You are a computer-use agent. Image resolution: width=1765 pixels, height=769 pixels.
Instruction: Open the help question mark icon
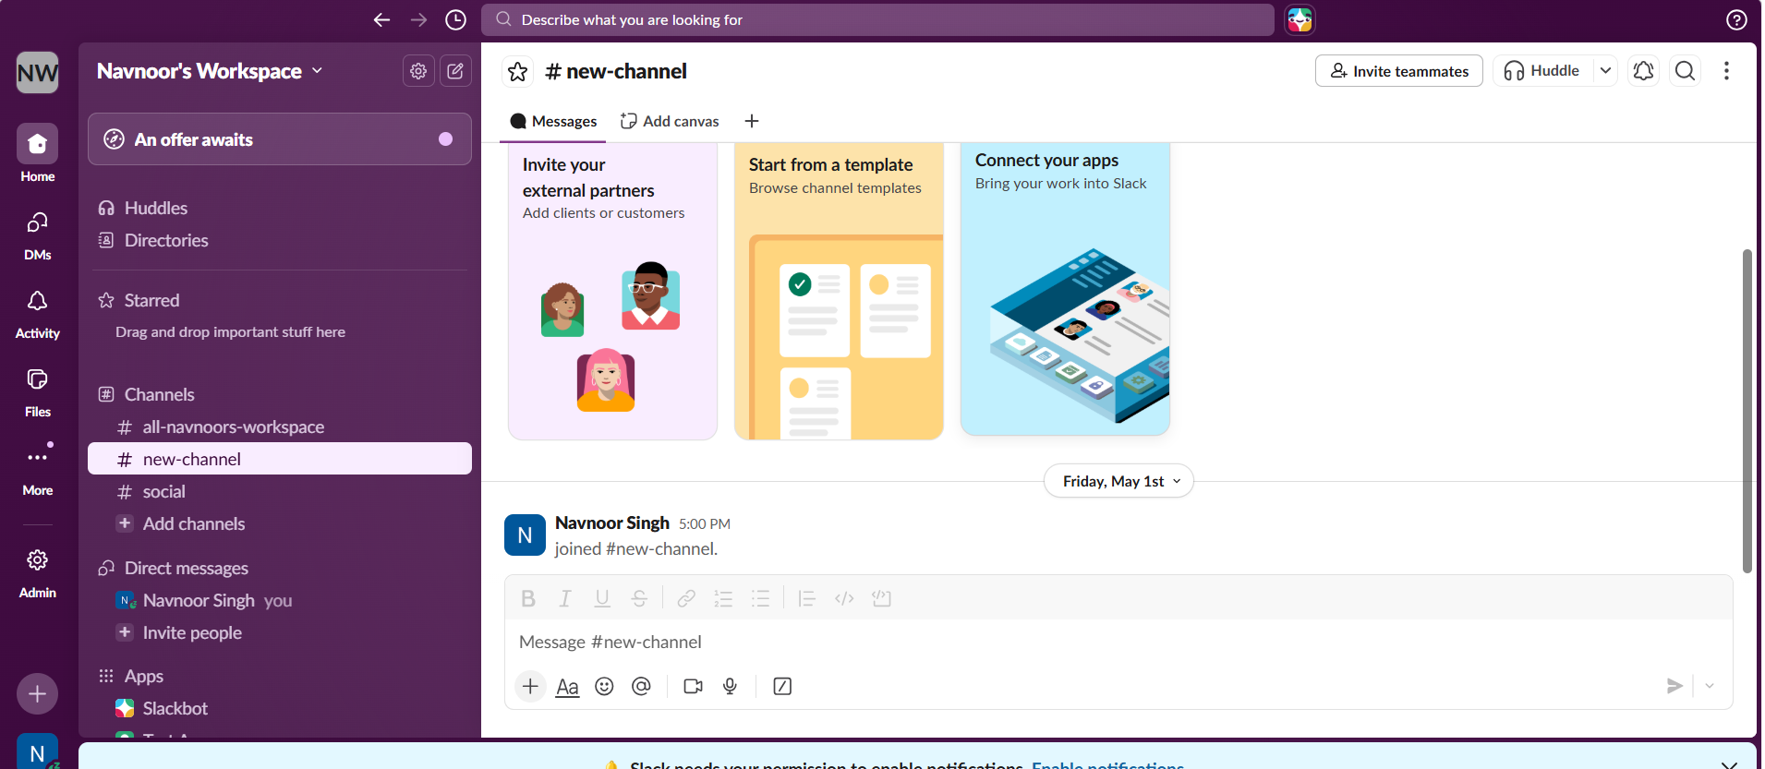(x=1736, y=19)
